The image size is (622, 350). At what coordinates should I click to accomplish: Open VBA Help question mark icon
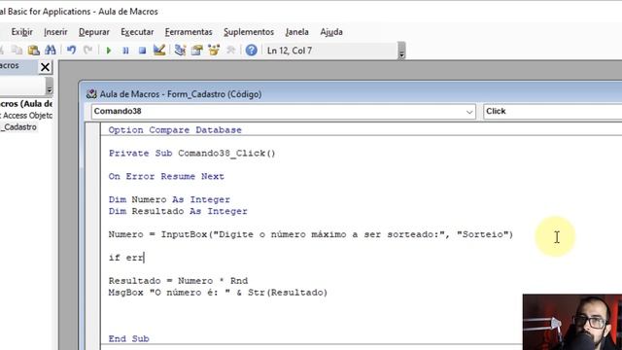pyautogui.click(x=251, y=50)
